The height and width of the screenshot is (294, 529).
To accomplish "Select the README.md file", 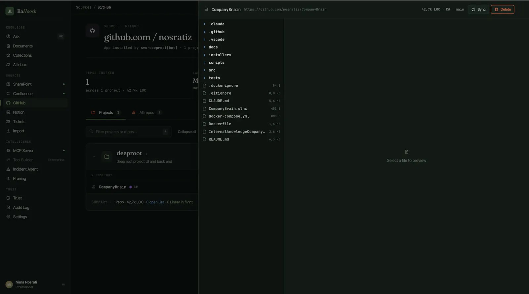I will pos(241,139).
